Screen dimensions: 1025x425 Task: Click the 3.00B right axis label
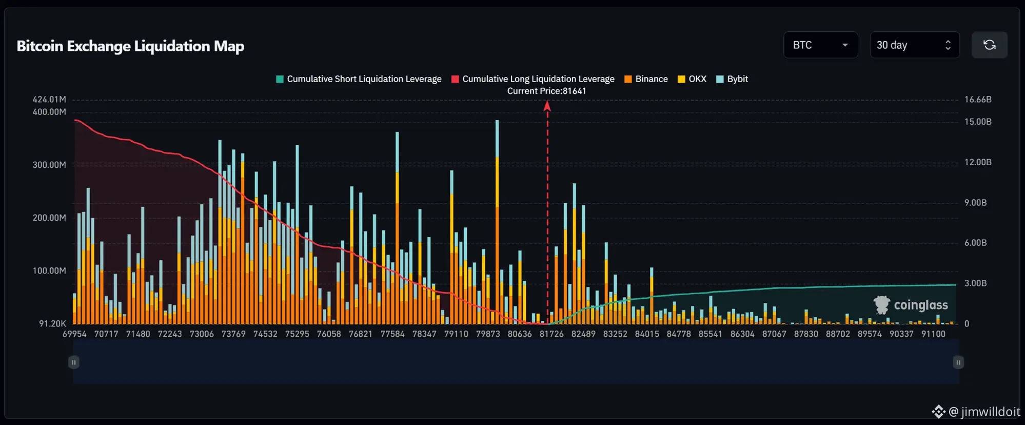coord(975,283)
